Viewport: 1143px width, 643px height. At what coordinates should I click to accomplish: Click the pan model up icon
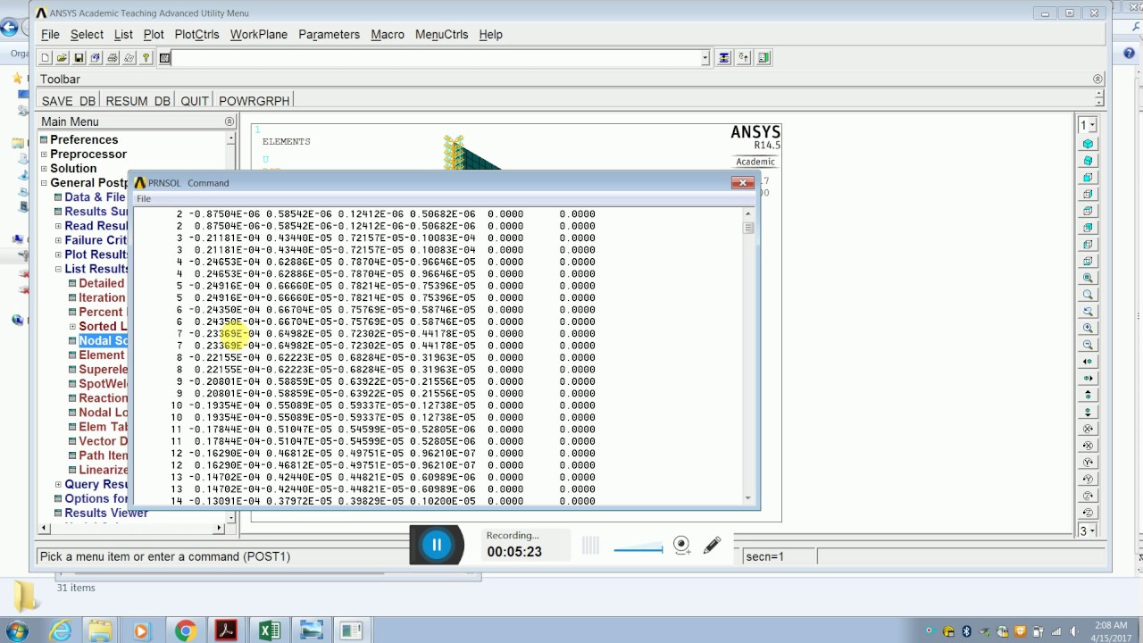coord(1088,395)
